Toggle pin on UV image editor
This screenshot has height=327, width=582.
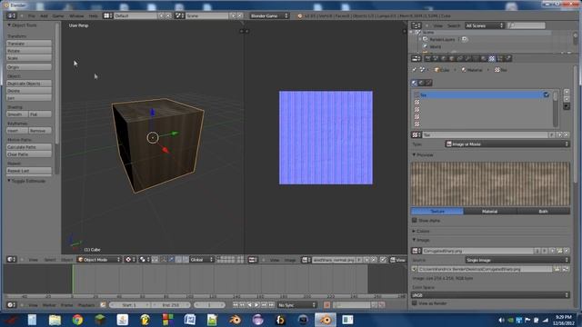[383, 260]
